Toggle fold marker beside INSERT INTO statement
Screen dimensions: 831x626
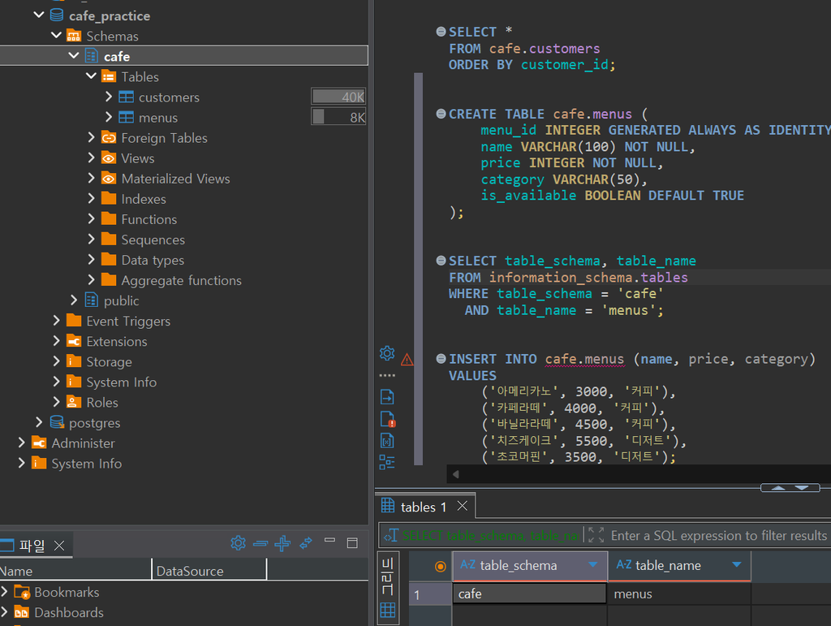click(441, 359)
